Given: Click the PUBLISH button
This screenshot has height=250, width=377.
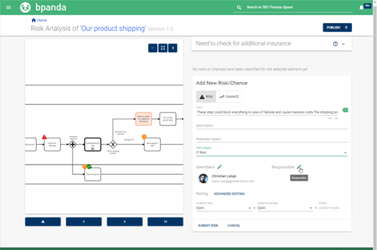Looking at the screenshot, I should point(337,28).
